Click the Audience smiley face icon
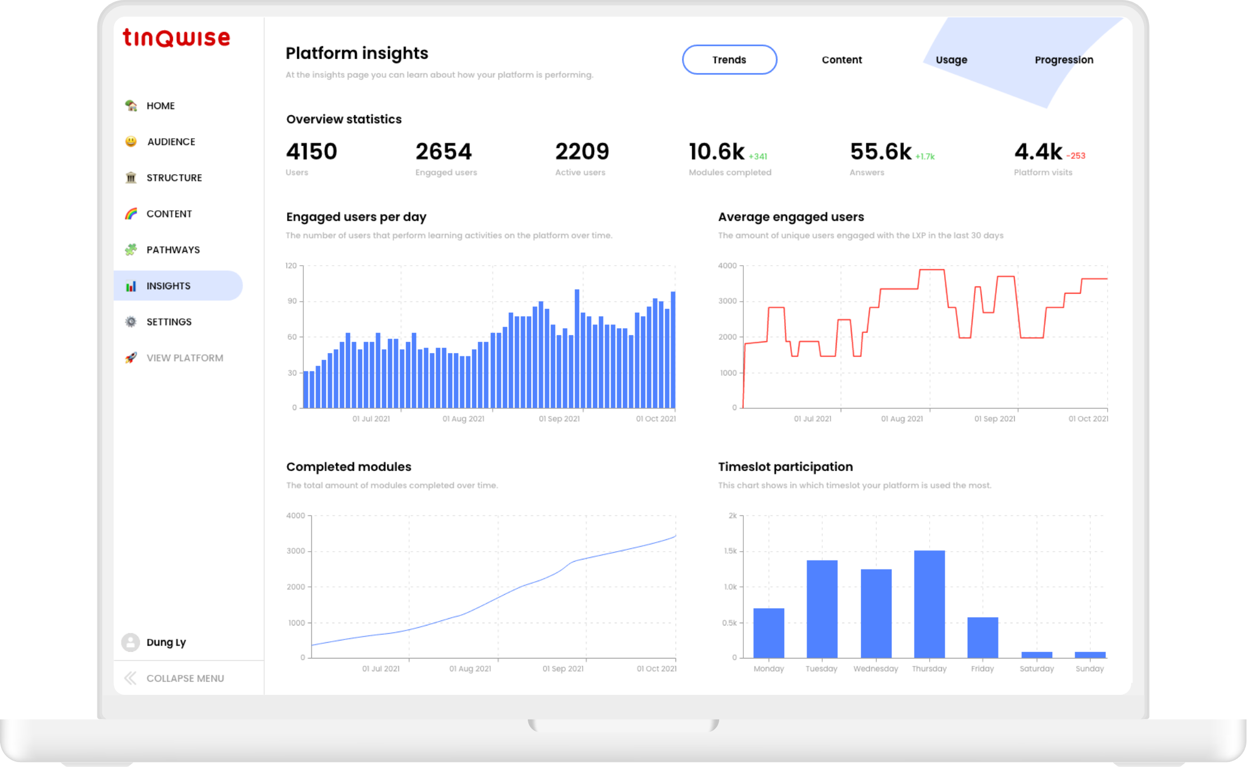 [131, 142]
